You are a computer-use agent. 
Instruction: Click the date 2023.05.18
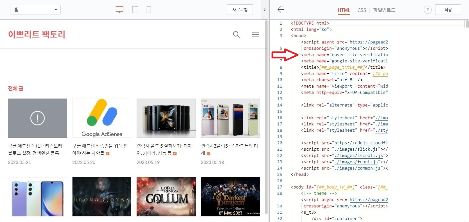click(212, 162)
